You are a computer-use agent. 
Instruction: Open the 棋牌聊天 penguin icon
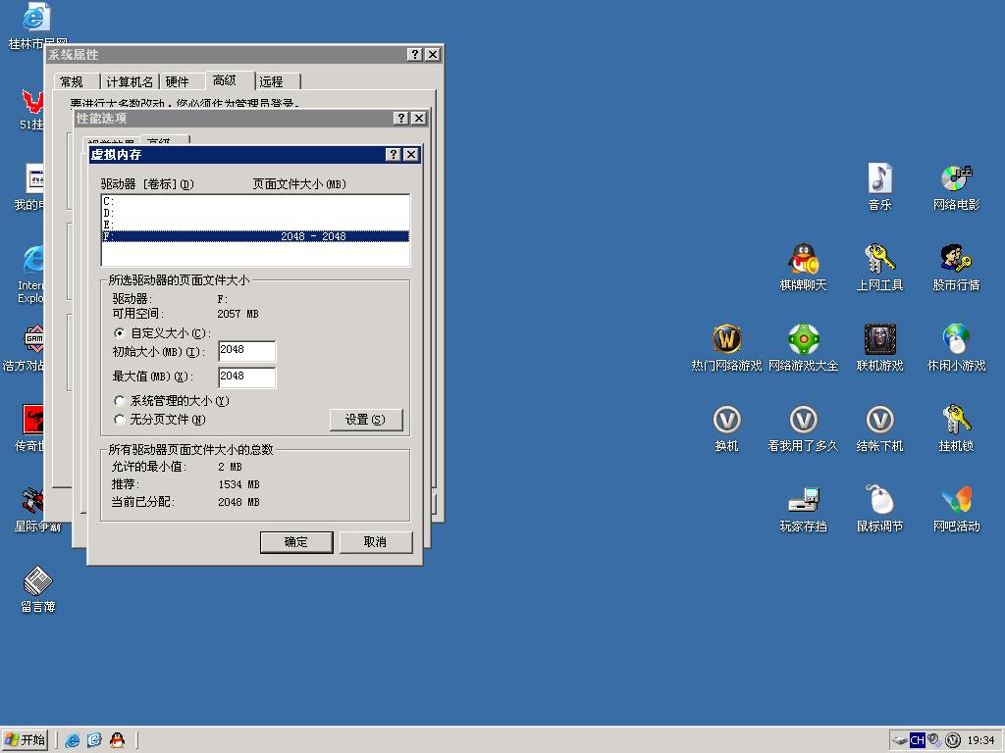(x=803, y=260)
